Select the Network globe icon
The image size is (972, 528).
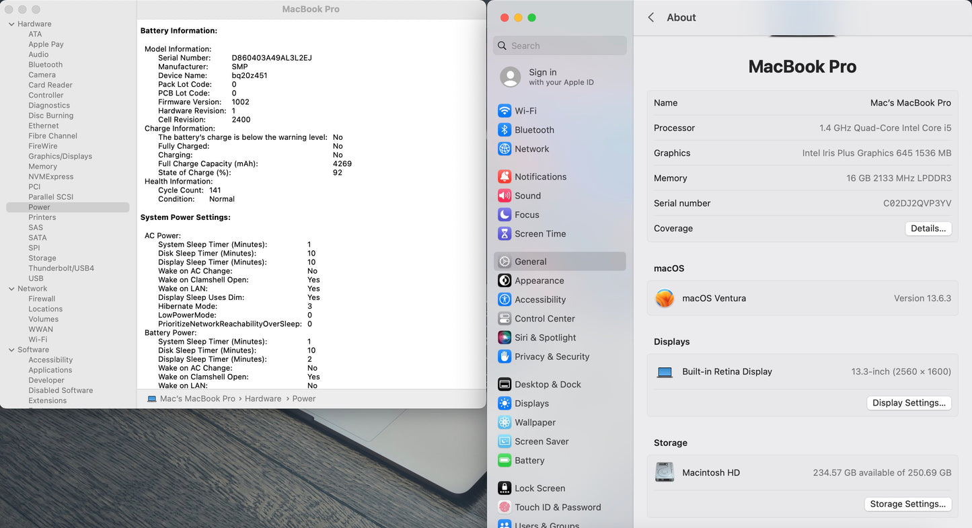pyautogui.click(x=504, y=149)
